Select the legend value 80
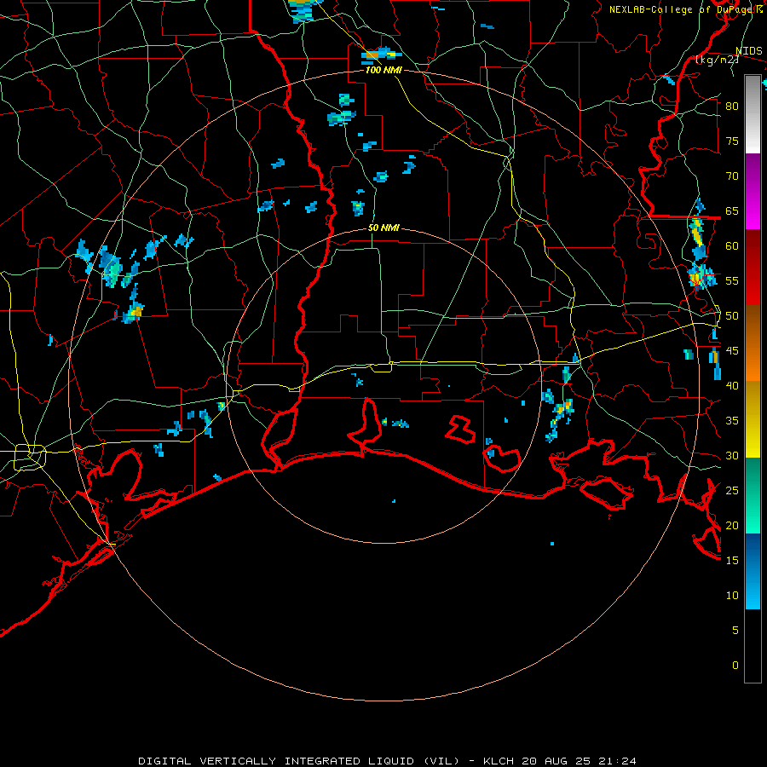This screenshot has height=767, width=767. pyautogui.click(x=732, y=107)
